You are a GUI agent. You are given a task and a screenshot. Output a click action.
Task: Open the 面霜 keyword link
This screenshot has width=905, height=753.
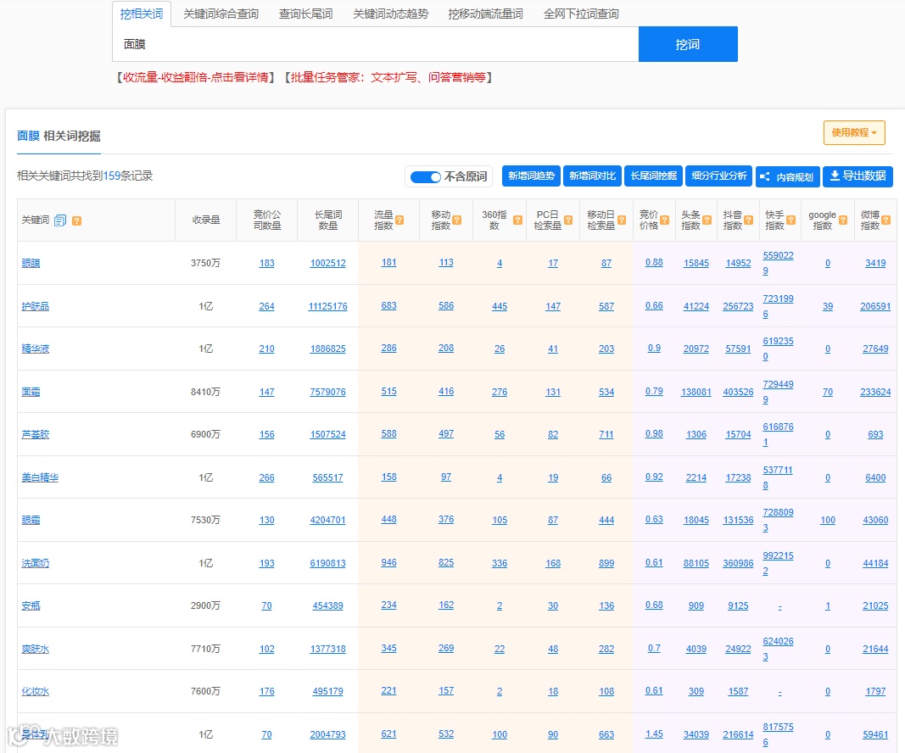tap(31, 392)
